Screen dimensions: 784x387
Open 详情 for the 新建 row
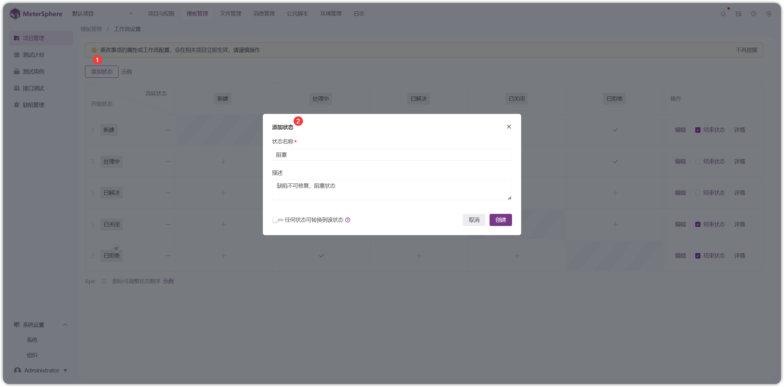[740, 130]
